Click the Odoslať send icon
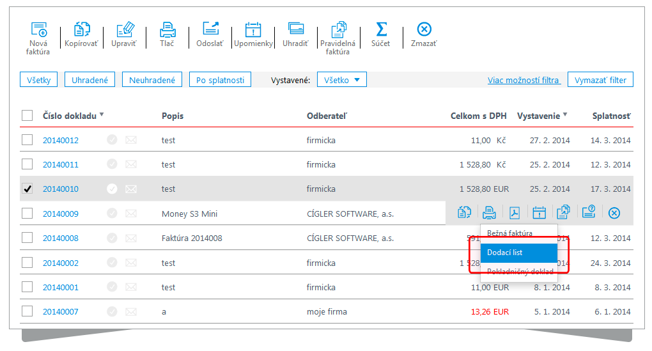 tap(210, 29)
